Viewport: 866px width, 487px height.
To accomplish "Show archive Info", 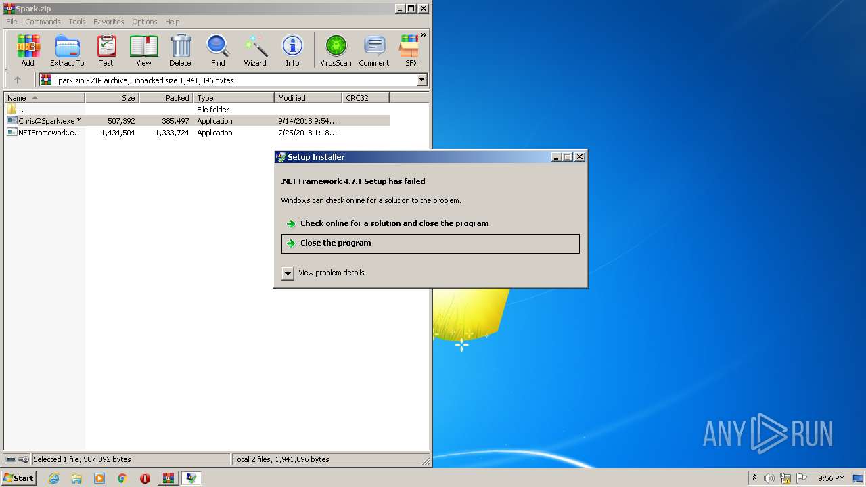I will [x=292, y=51].
